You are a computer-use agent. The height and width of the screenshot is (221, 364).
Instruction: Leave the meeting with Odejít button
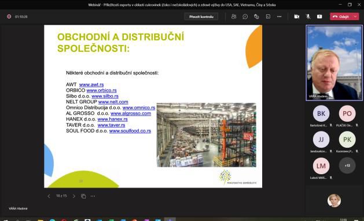(341, 16)
